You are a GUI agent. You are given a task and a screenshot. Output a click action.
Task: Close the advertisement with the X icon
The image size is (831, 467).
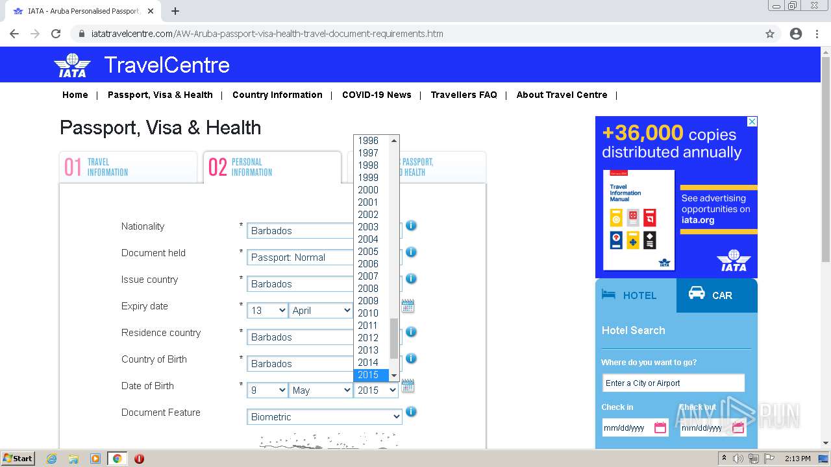(752, 121)
